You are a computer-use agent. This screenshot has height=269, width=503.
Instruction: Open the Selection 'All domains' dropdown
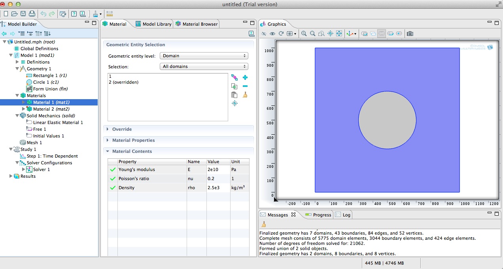point(204,66)
